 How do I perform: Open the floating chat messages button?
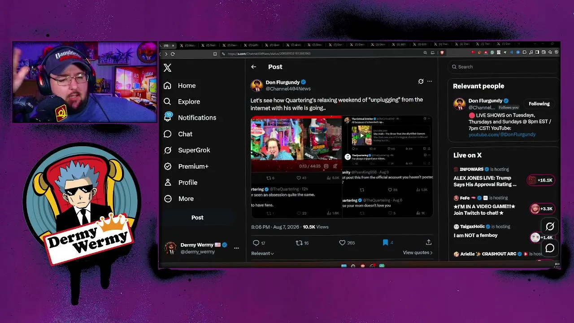click(x=550, y=248)
